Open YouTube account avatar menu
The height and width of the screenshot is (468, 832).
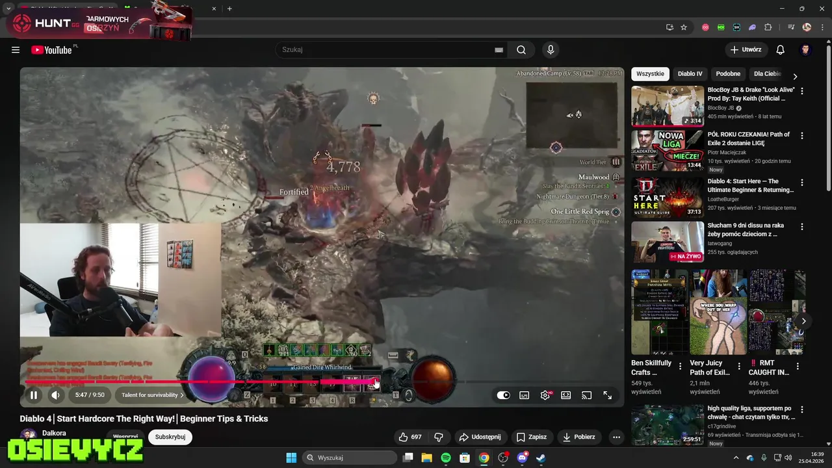pyautogui.click(x=805, y=50)
